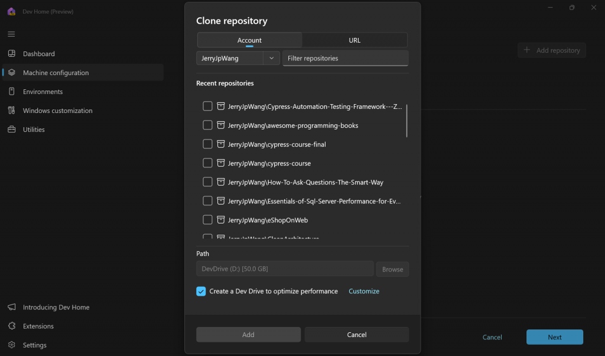Select JerryJpWang\cypress-course-final repository name
The width and height of the screenshot is (605, 356).
(277, 144)
